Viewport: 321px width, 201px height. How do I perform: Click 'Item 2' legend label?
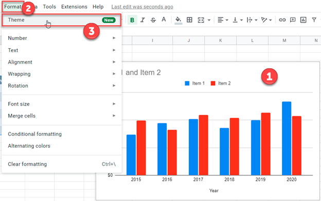point(224,83)
